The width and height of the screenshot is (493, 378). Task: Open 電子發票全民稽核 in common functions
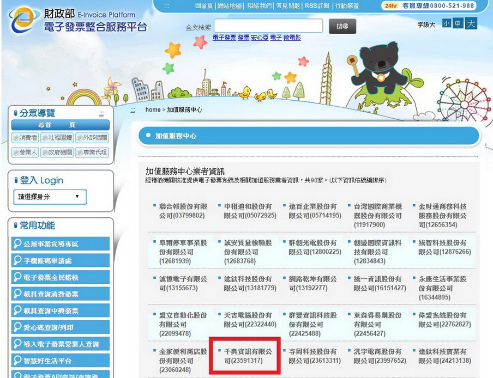tap(61, 277)
